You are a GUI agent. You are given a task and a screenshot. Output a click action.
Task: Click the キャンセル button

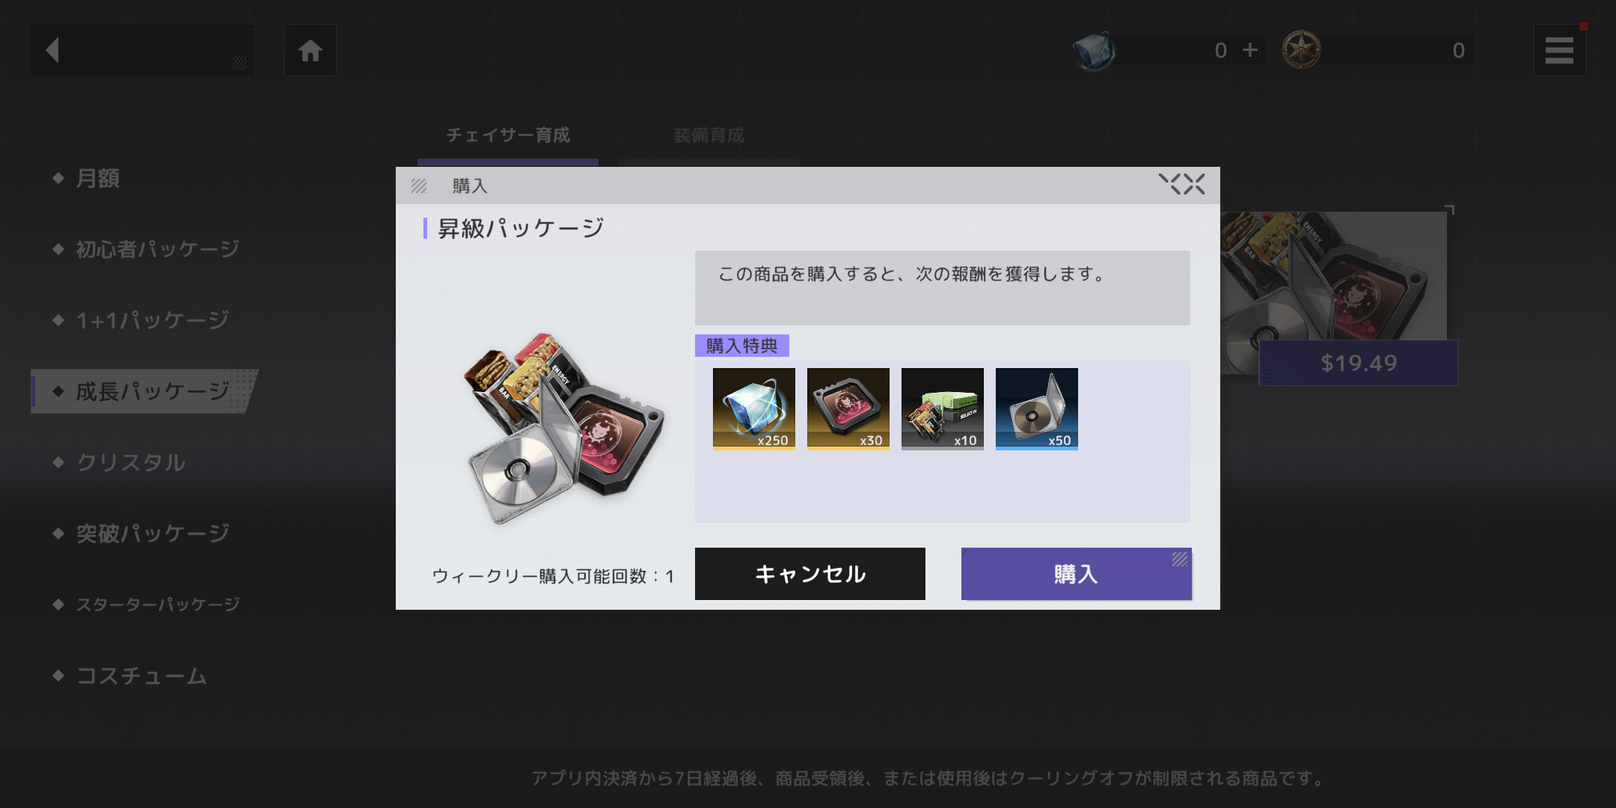point(810,574)
